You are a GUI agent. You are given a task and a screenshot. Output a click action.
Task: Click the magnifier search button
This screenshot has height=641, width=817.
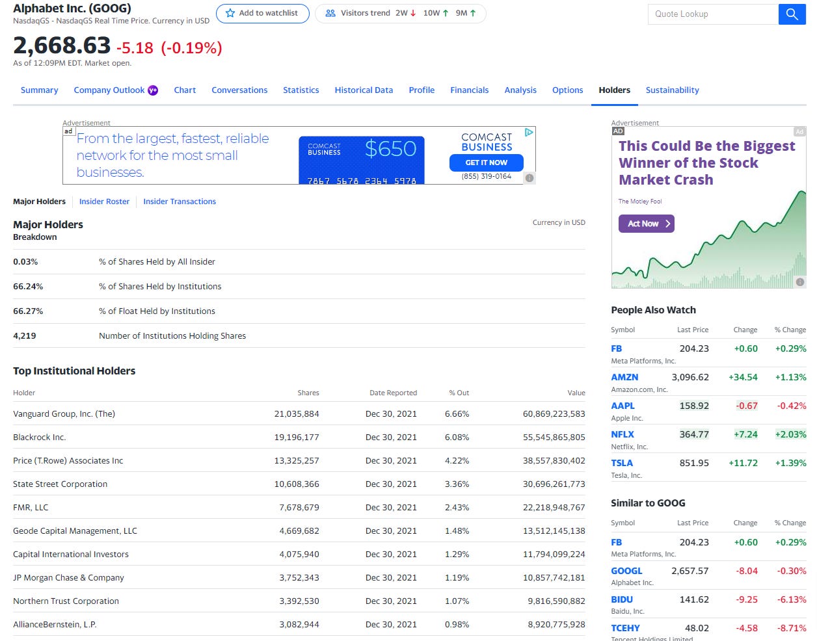click(x=792, y=14)
